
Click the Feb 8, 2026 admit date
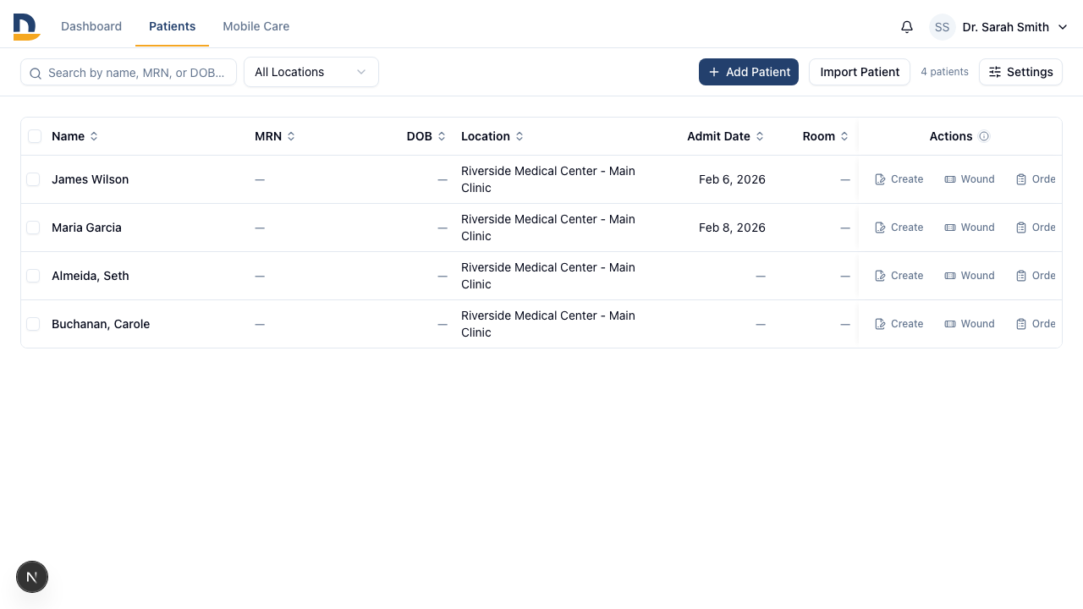pyautogui.click(x=732, y=228)
